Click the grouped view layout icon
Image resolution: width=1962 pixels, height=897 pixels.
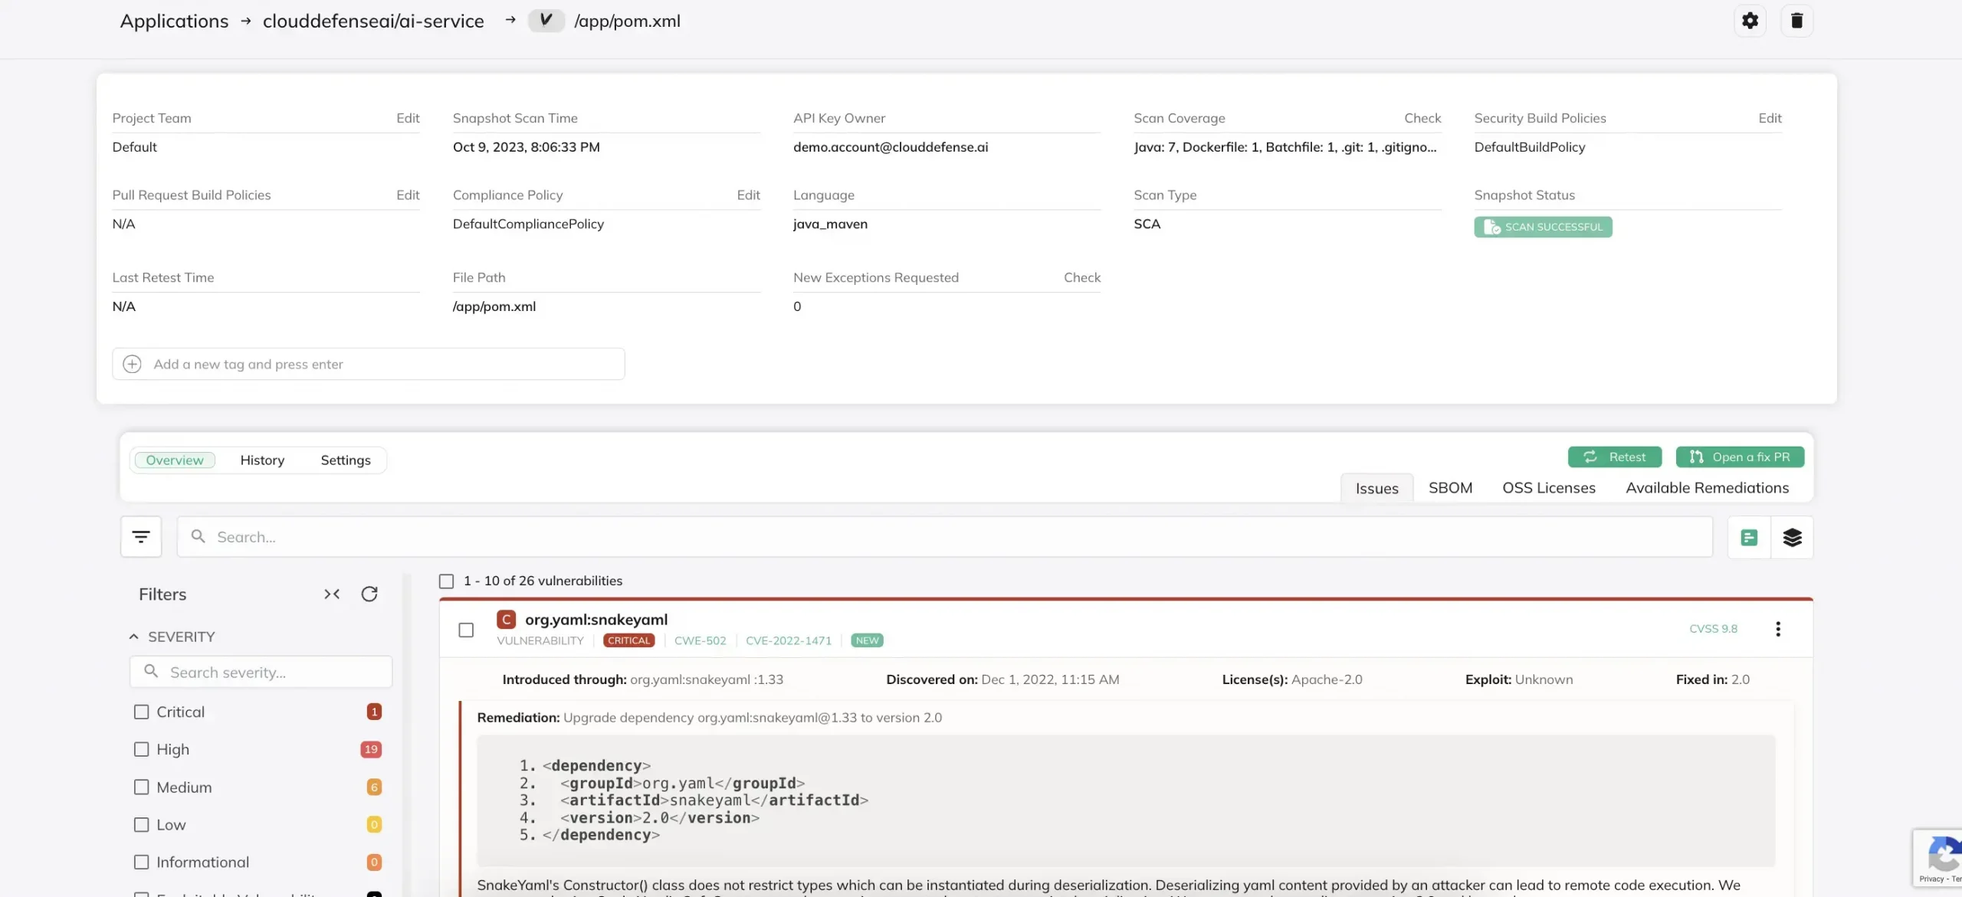1792,535
